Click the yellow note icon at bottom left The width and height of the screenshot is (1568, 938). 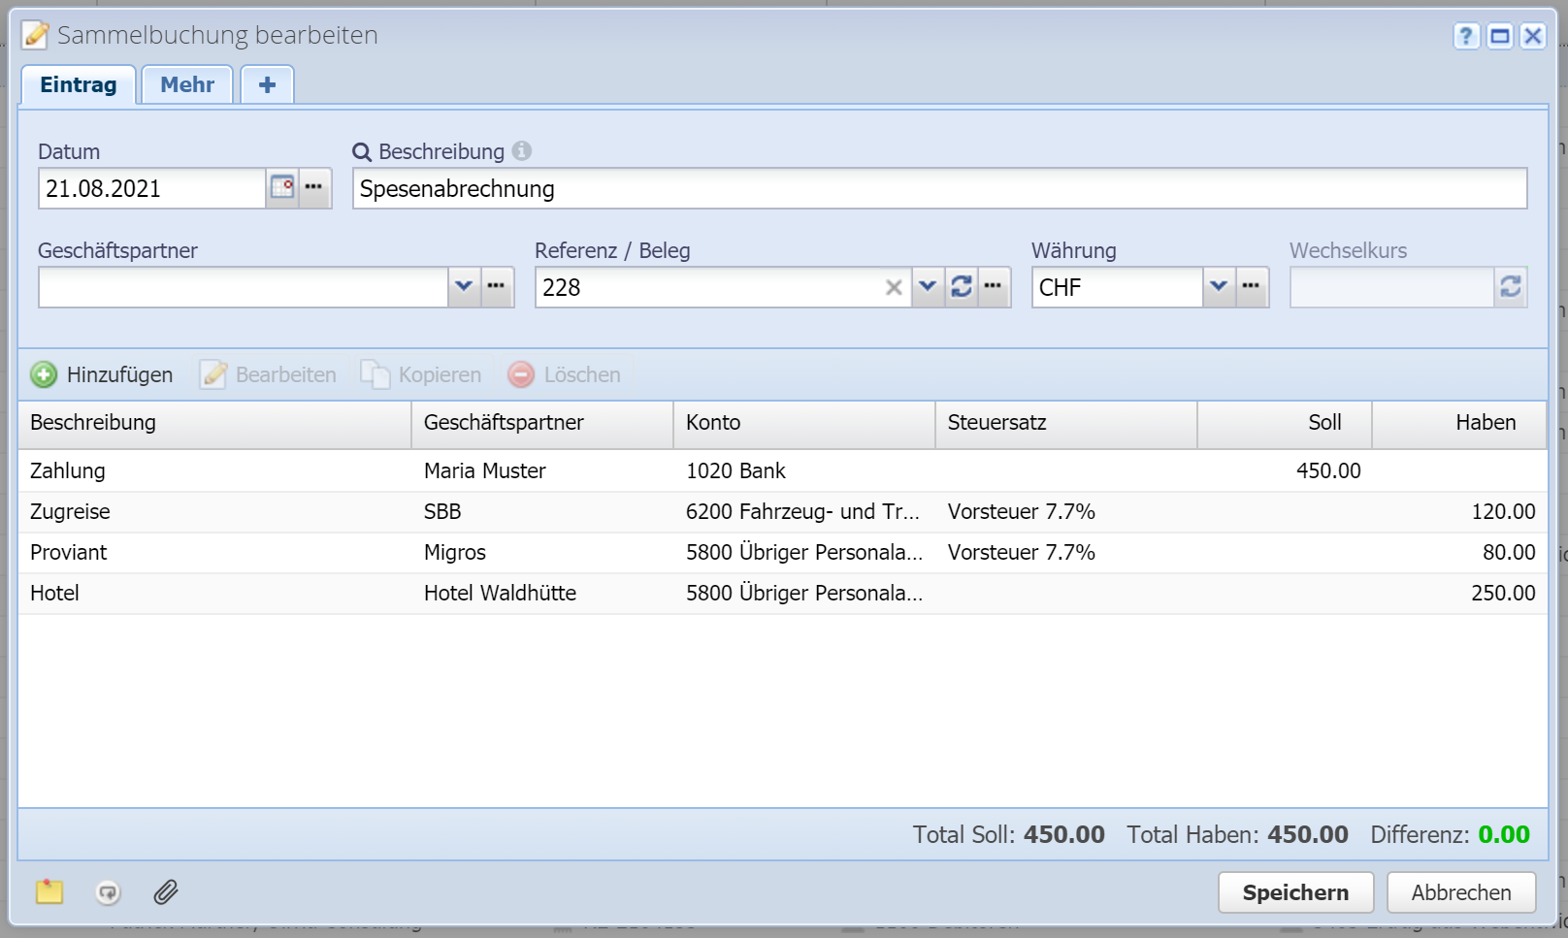(49, 891)
